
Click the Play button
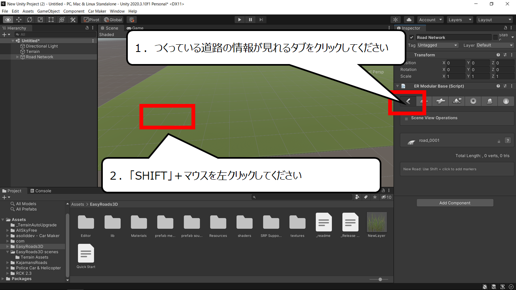click(x=239, y=20)
